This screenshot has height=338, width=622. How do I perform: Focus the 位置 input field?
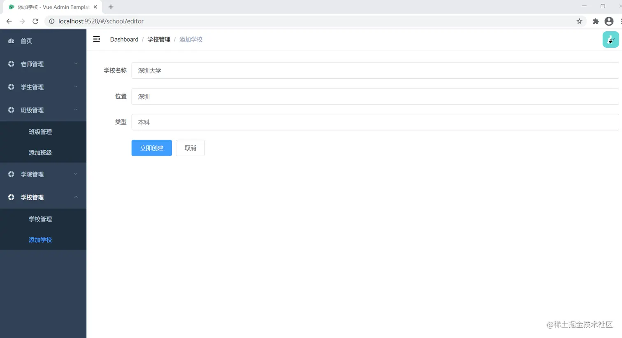(375, 96)
